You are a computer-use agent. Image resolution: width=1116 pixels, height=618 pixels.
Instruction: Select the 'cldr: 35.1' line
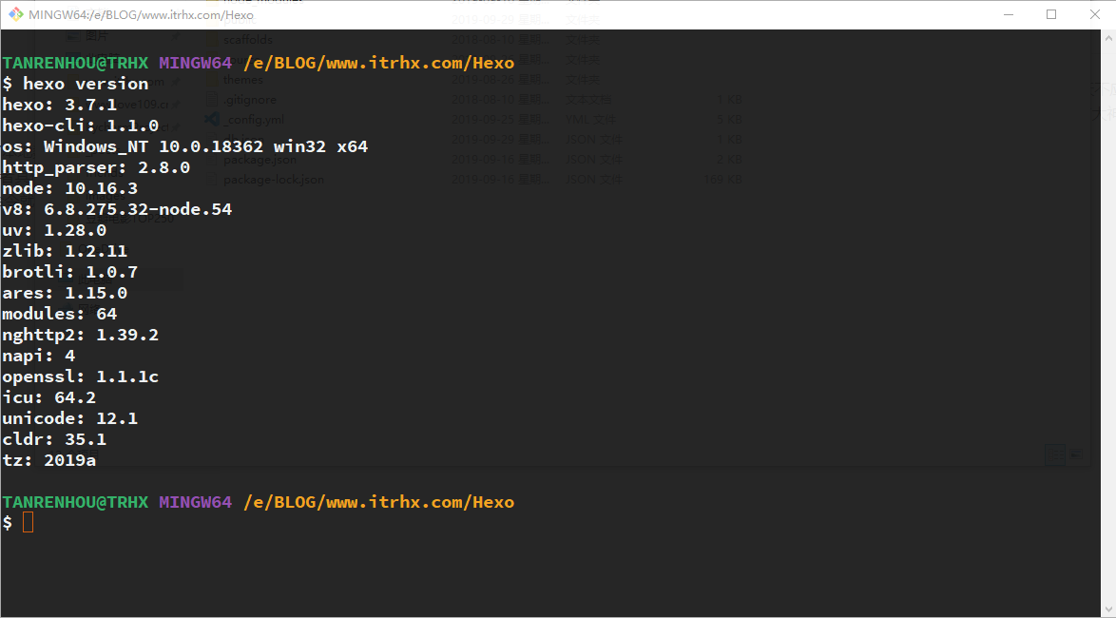[54, 439]
